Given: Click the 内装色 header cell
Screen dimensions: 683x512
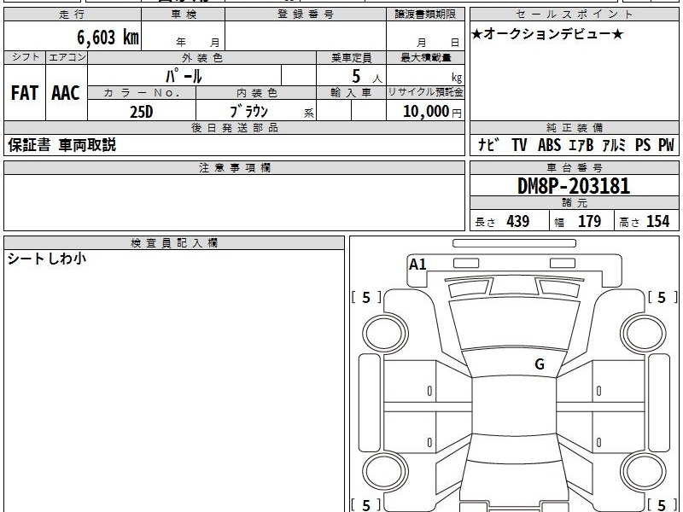Looking at the screenshot, I should click(x=257, y=93).
